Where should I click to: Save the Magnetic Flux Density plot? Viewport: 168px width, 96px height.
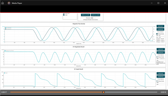tap(160, 26)
